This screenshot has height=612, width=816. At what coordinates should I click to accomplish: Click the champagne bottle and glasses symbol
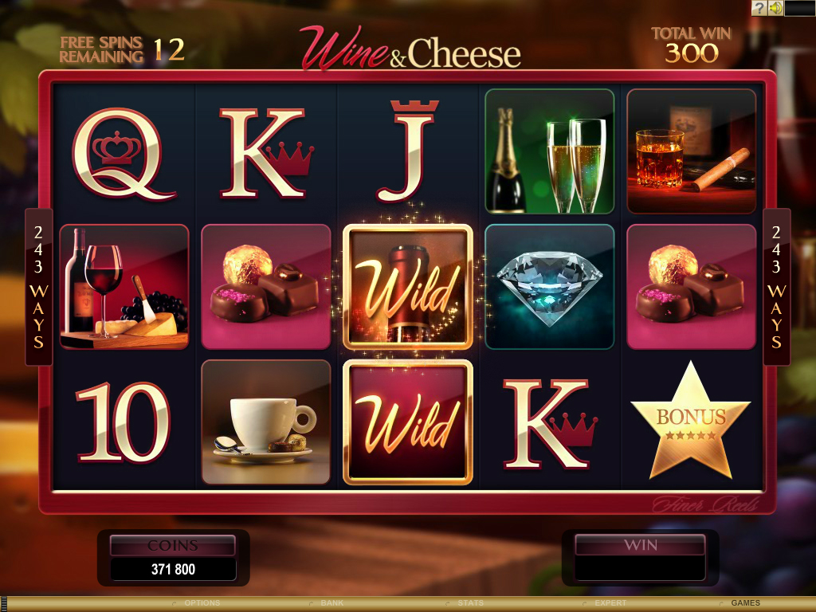pyautogui.click(x=550, y=151)
